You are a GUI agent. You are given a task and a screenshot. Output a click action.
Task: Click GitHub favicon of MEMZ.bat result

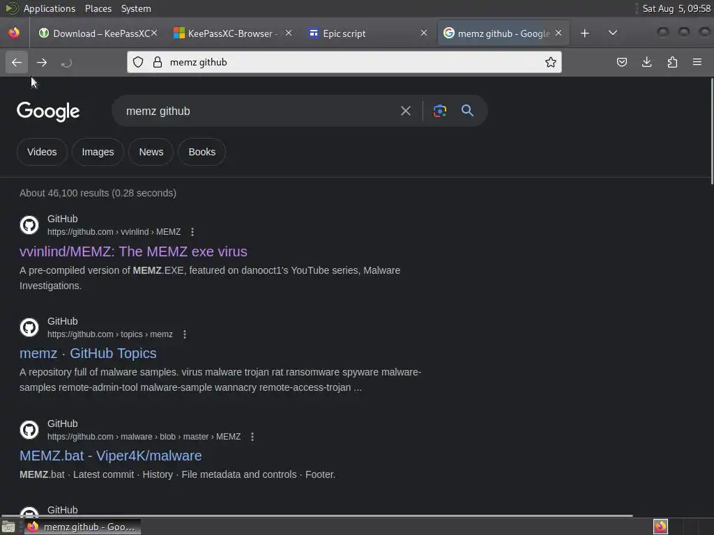coord(29,430)
